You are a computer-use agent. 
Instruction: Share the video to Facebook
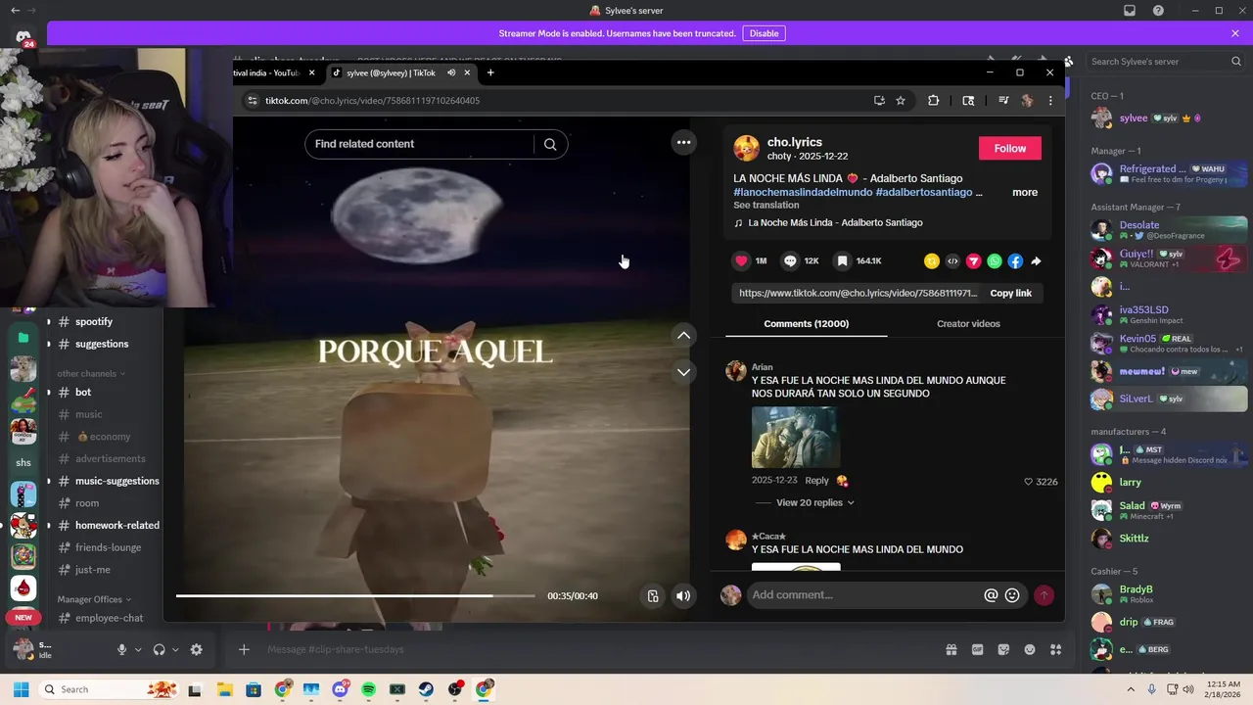[1015, 261]
